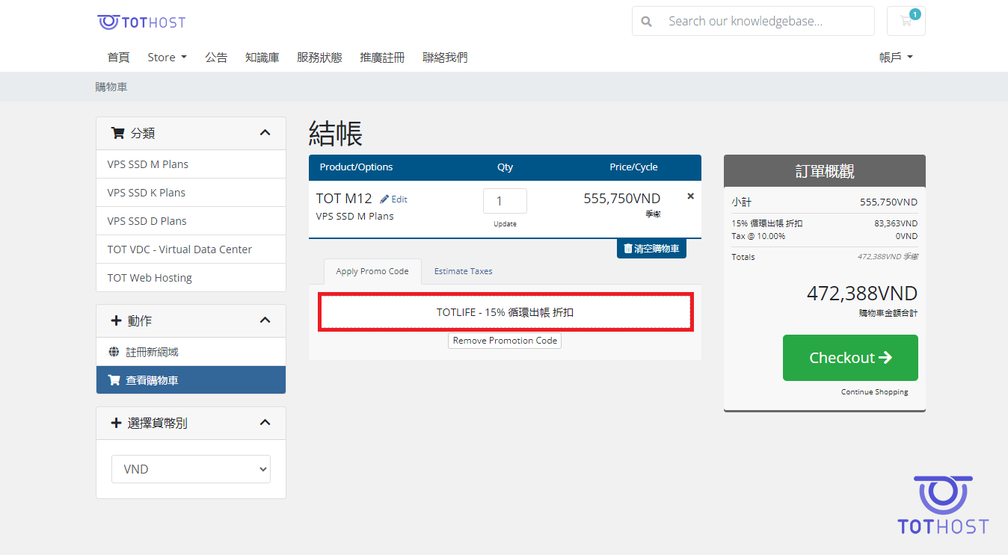Open the 帳戶 account menu
Image resolution: width=1008 pixels, height=555 pixels.
point(896,58)
